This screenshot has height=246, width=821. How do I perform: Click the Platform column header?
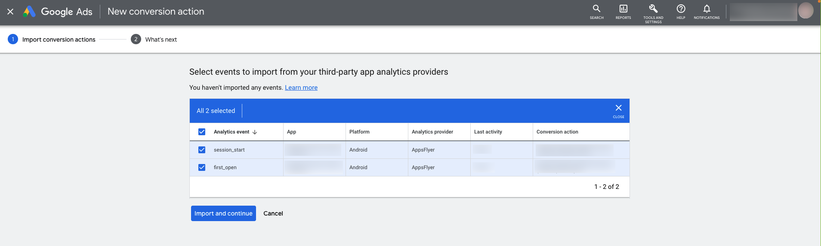click(359, 132)
